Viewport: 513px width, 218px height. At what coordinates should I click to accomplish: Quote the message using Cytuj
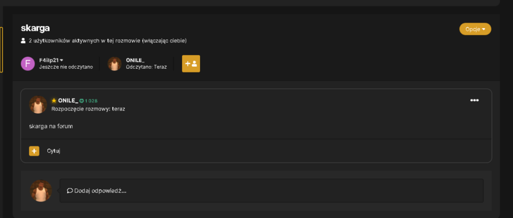click(53, 151)
